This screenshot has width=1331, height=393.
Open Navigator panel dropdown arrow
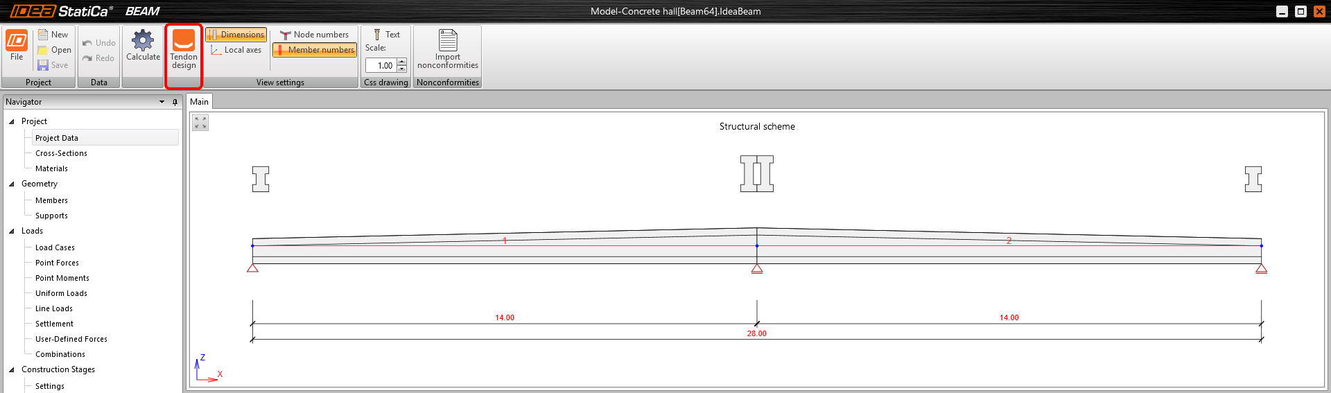tap(162, 102)
